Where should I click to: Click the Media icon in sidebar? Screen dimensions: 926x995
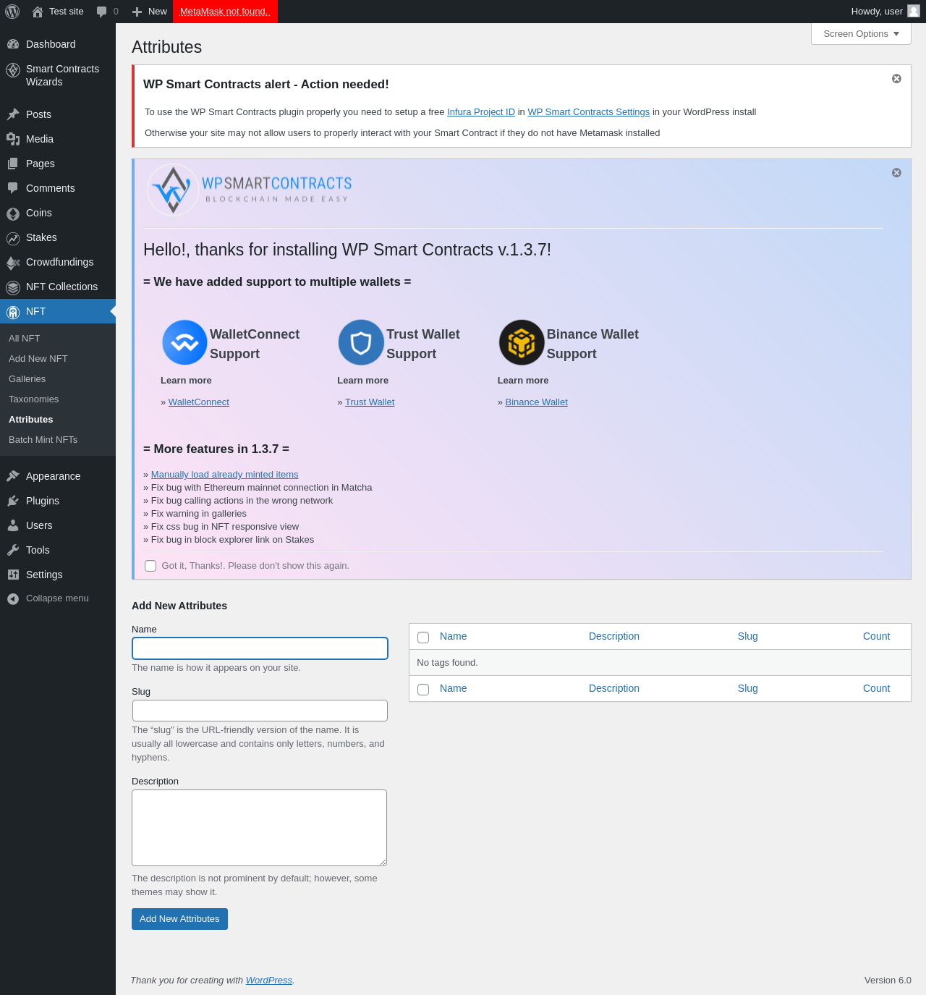tap(13, 139)
